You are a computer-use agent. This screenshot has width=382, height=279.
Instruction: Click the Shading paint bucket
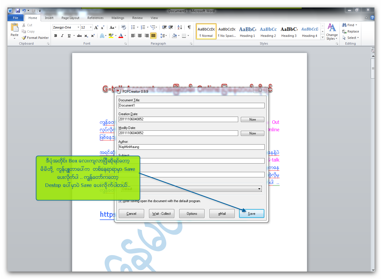(x=174, y=36)
